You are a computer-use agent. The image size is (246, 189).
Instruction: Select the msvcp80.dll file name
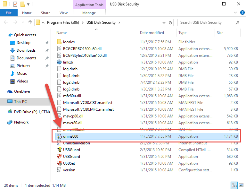point(73,116)
